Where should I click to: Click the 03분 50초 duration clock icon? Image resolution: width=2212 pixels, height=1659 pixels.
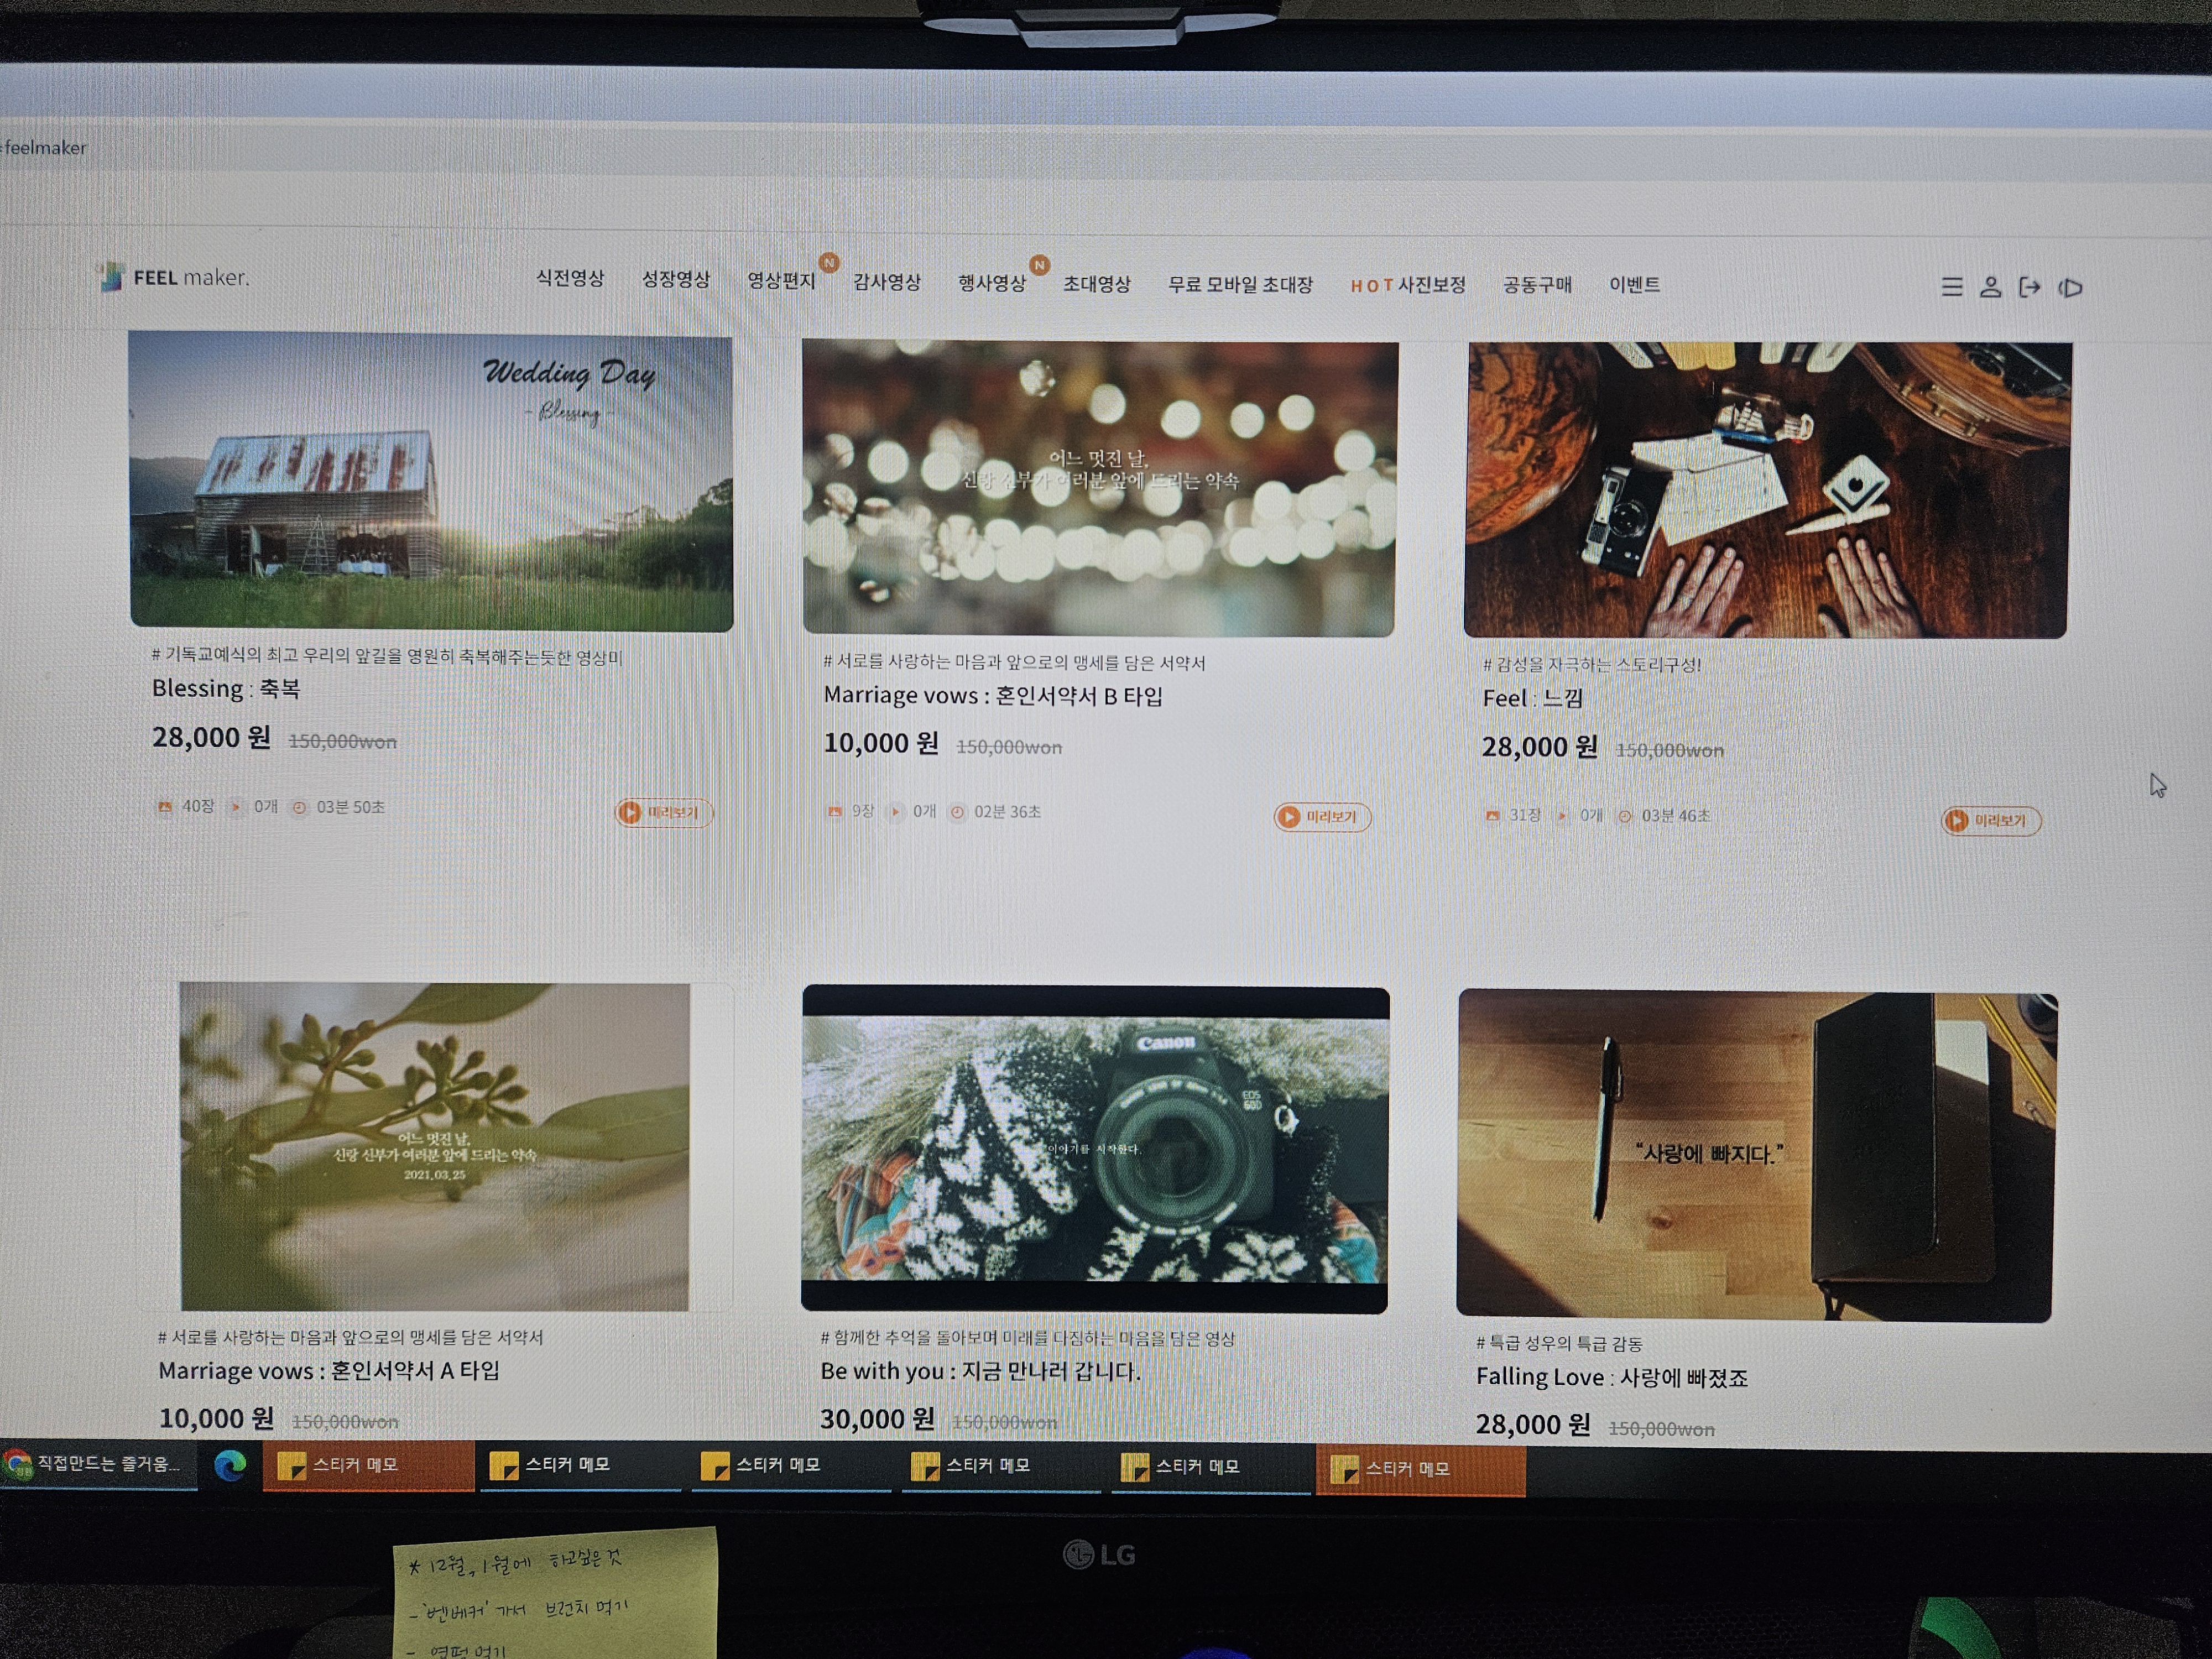point(299,808)
